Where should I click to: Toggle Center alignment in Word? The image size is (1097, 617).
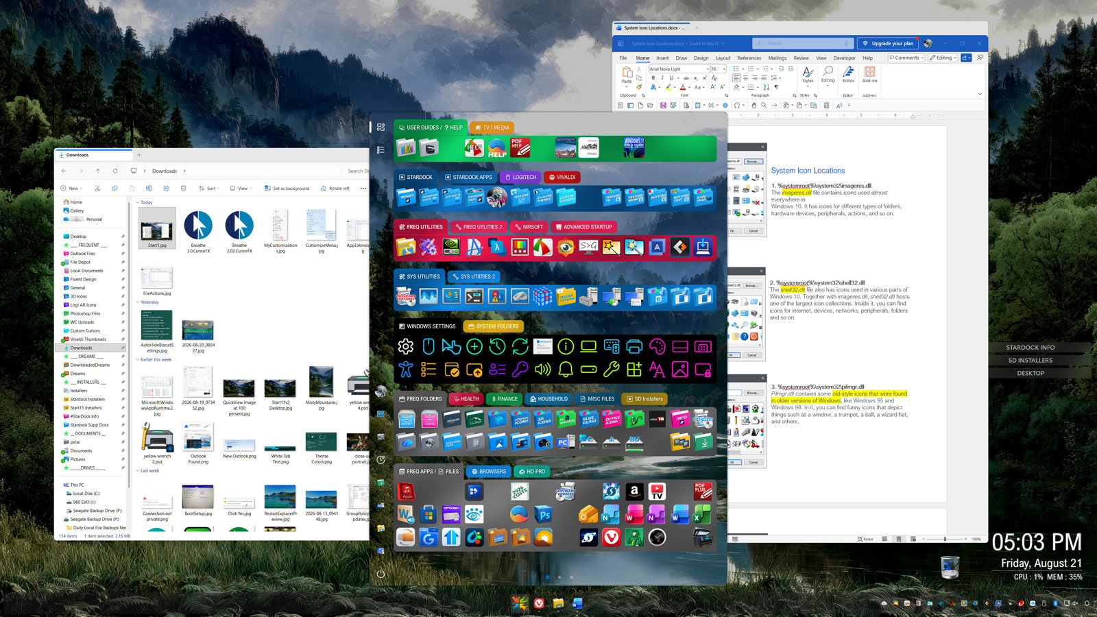point(745,78)
